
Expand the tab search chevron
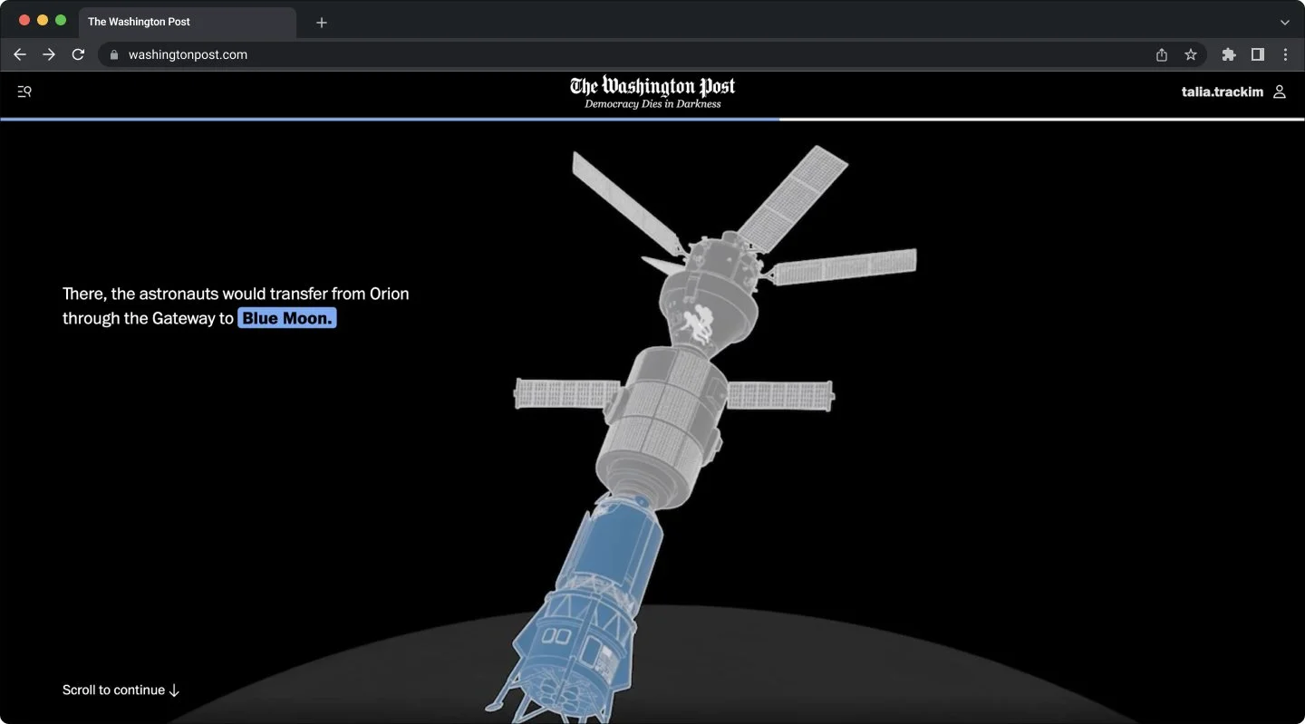(1285, 22)
